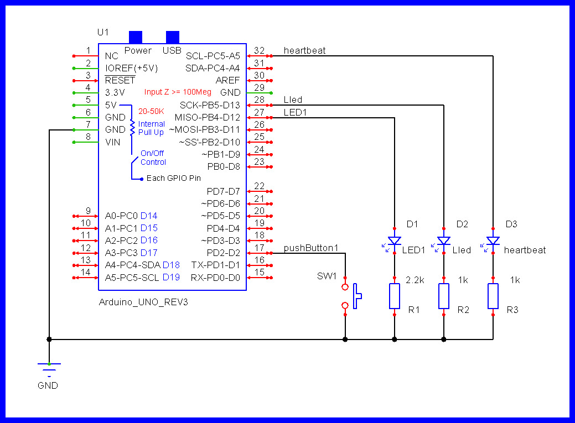Viewport: 575px width, 423px height.
Task: Select the Lled diode symbol D2
Action: coord(443,241)
